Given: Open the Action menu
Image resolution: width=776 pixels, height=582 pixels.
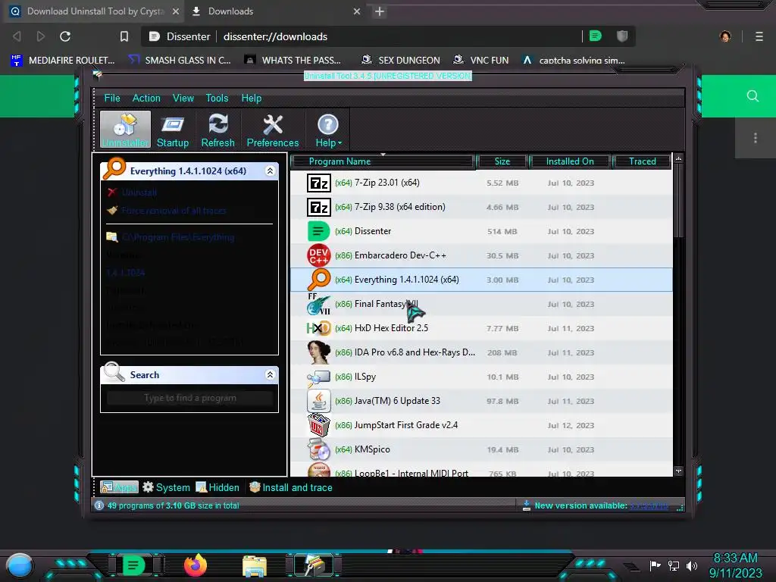Looking at the screenshot, I should pos(146,98).
